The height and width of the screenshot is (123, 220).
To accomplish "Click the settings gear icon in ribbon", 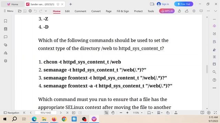I will tap(194, 11).
